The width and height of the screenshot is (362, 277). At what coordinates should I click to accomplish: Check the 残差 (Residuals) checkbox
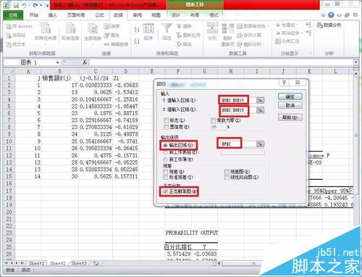pyautogui.click(x=166, y=172)
